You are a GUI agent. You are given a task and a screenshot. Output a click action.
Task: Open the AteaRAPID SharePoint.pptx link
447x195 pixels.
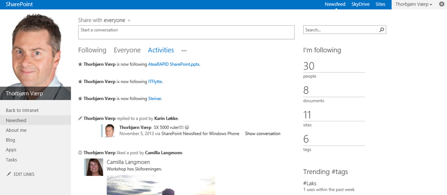(x=174, y=64)
